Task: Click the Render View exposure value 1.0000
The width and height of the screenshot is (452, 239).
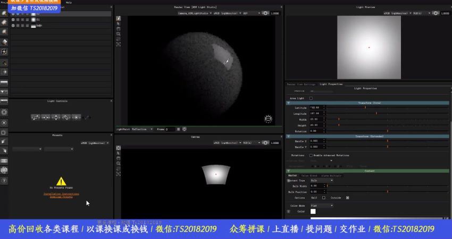Action: [x=275, y=13]
